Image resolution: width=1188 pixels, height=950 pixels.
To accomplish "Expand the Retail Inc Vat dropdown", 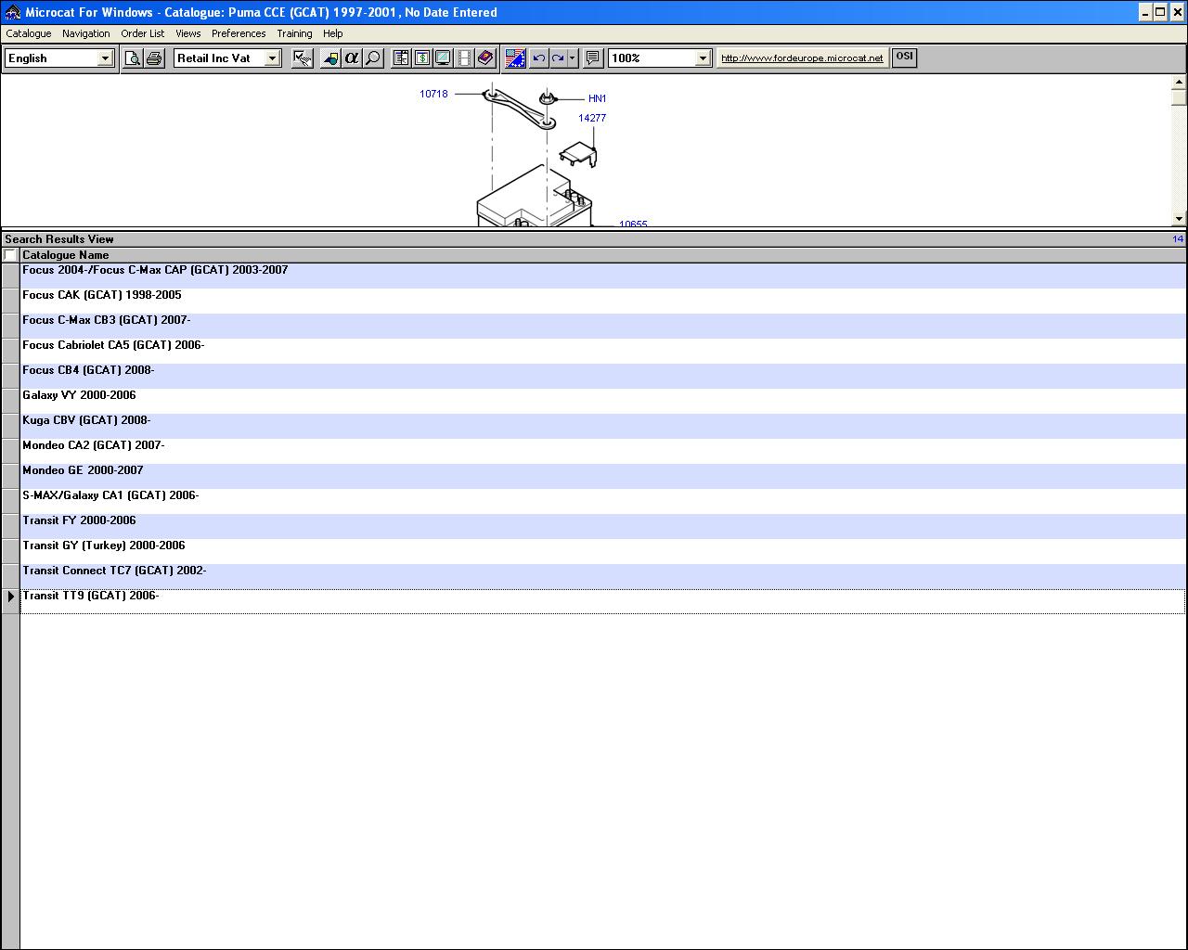I will click(272, 58).
